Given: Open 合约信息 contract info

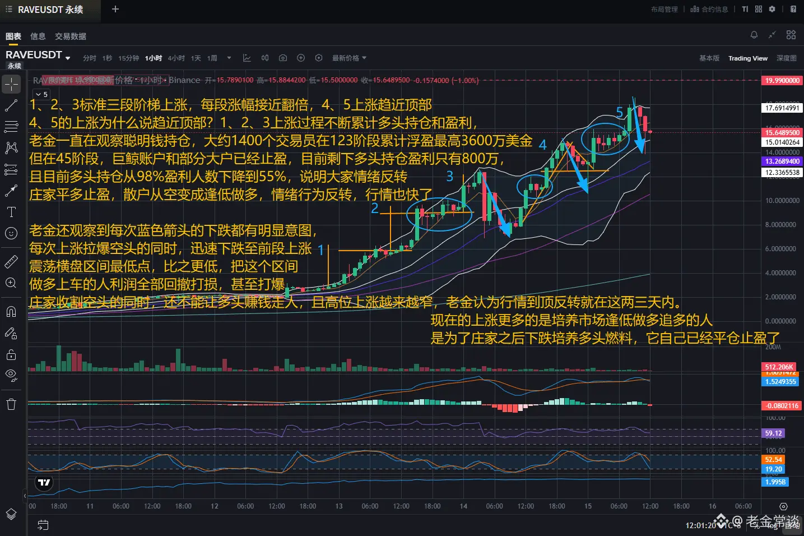Looking at the screenshot, I should (x=709, y=10).
